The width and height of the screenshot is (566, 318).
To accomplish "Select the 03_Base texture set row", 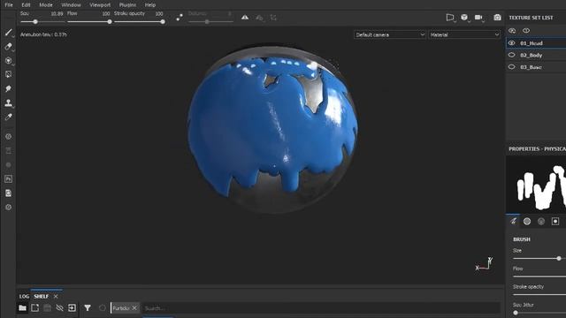I will point(536,67).
